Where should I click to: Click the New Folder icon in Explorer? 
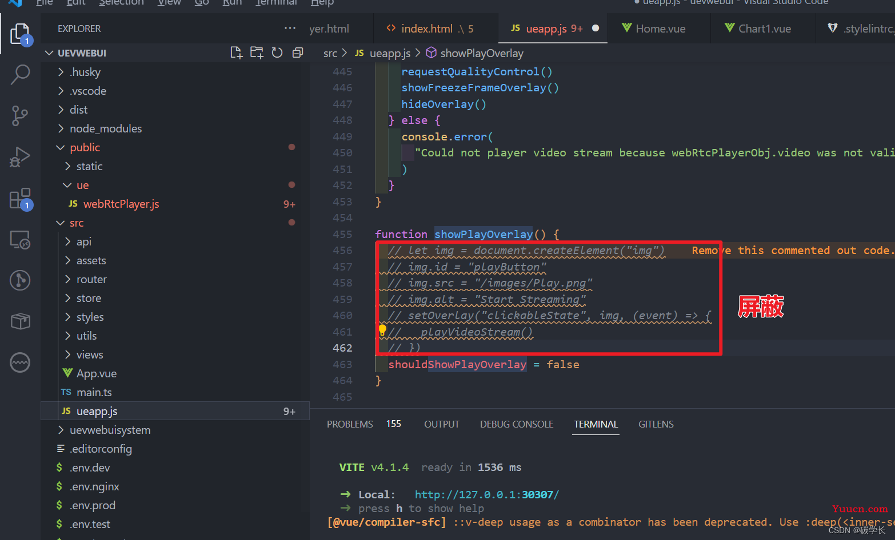point(257,53)
